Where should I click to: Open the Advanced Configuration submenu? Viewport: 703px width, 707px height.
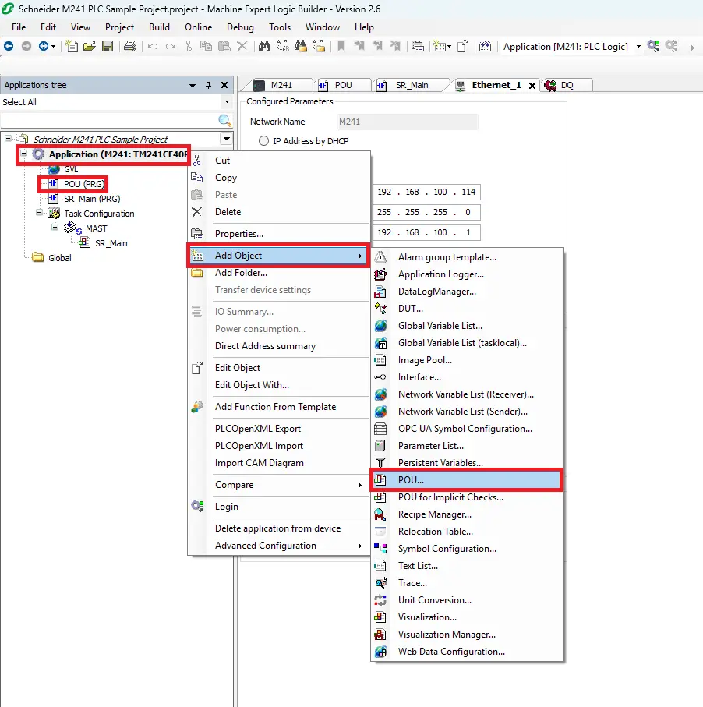[278, 546]
